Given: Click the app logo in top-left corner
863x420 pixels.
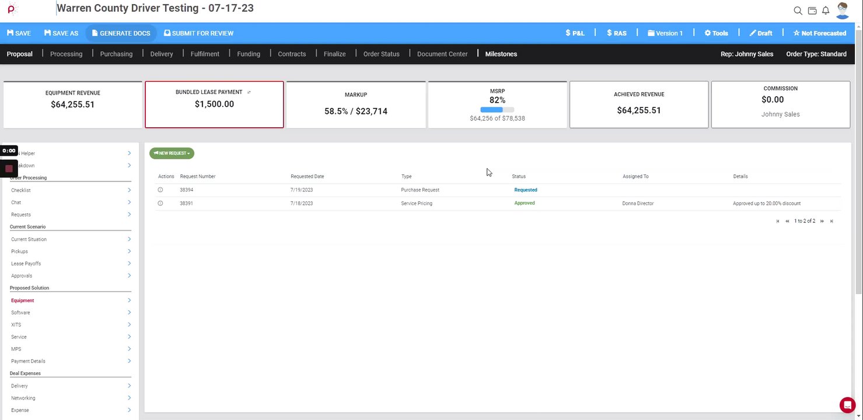Looking at the screenshot, I should pos(12,9).
